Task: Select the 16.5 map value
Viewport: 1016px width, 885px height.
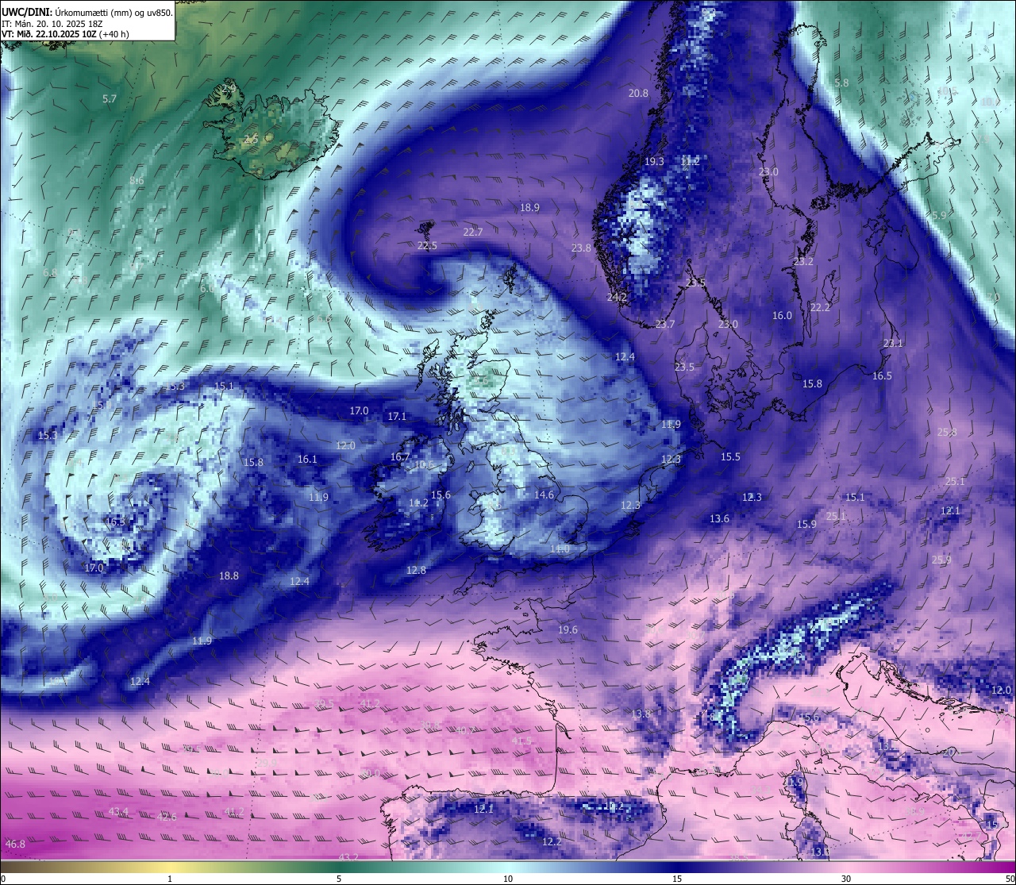Action: 882,375
